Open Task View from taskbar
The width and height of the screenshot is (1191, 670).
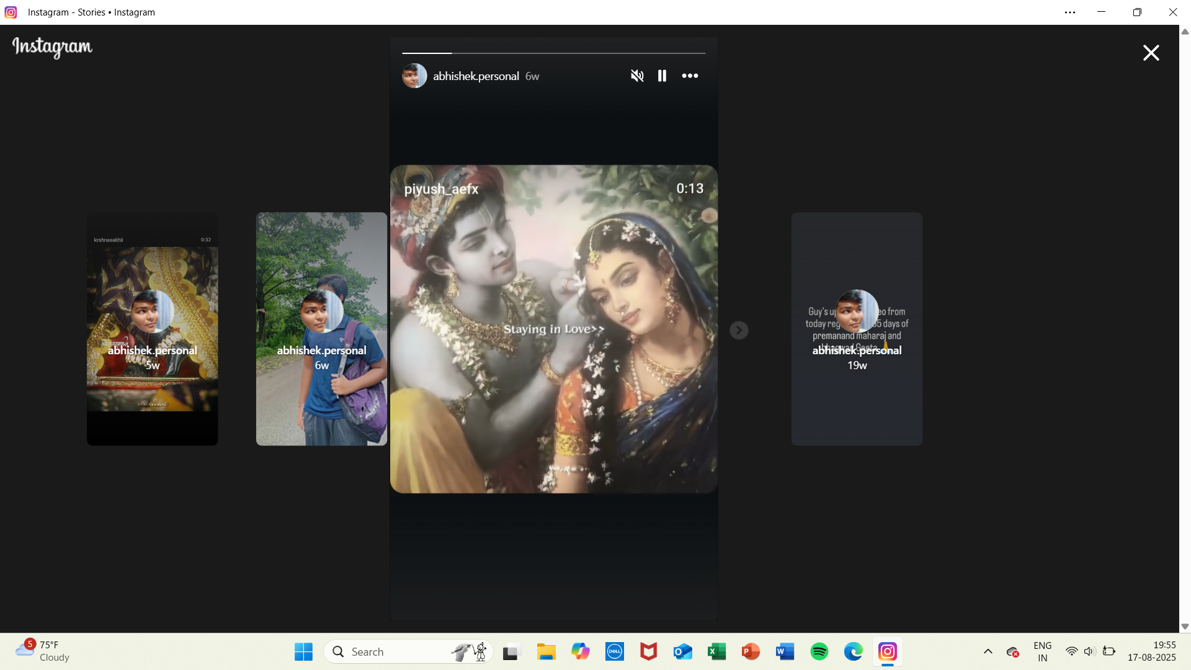(x=511, y=652)
